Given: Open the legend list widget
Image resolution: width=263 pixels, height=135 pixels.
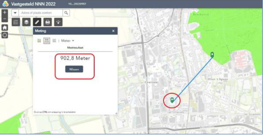Looking at the screenshot, I should pyautogui.click(x=16, y=22).
